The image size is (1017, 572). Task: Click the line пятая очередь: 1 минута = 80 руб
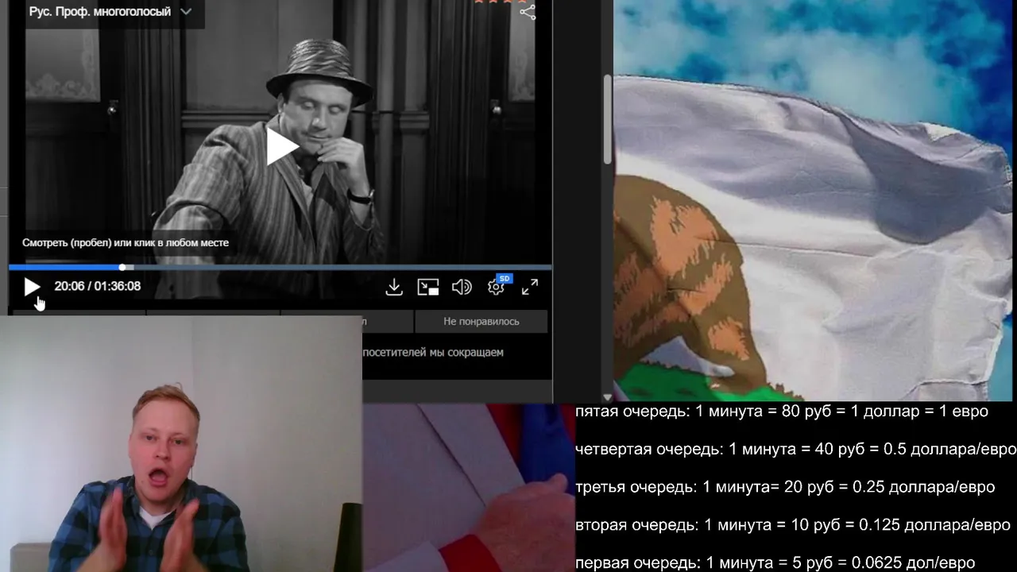pyautogui.click(x=782, y=412)
